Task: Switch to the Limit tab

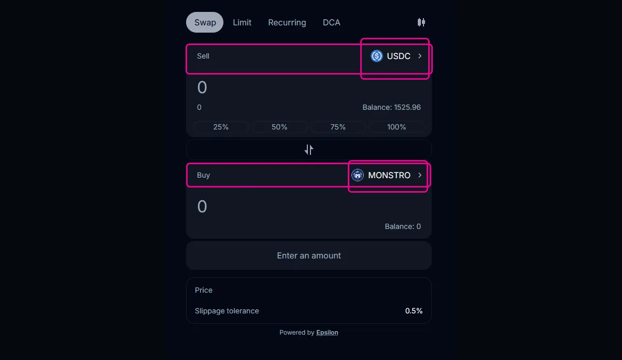Action: tap(242, 22)
